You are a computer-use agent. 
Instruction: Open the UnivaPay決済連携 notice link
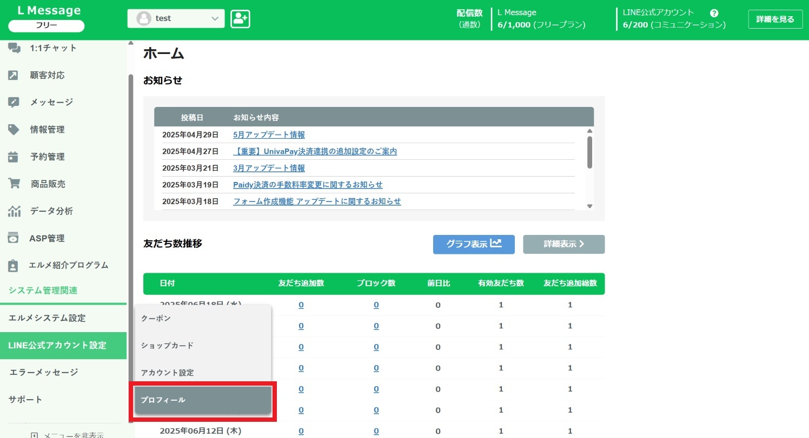(315, 152)
